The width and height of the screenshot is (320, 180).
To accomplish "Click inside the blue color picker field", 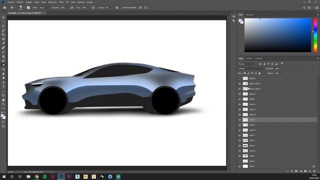I will [278, 35].
